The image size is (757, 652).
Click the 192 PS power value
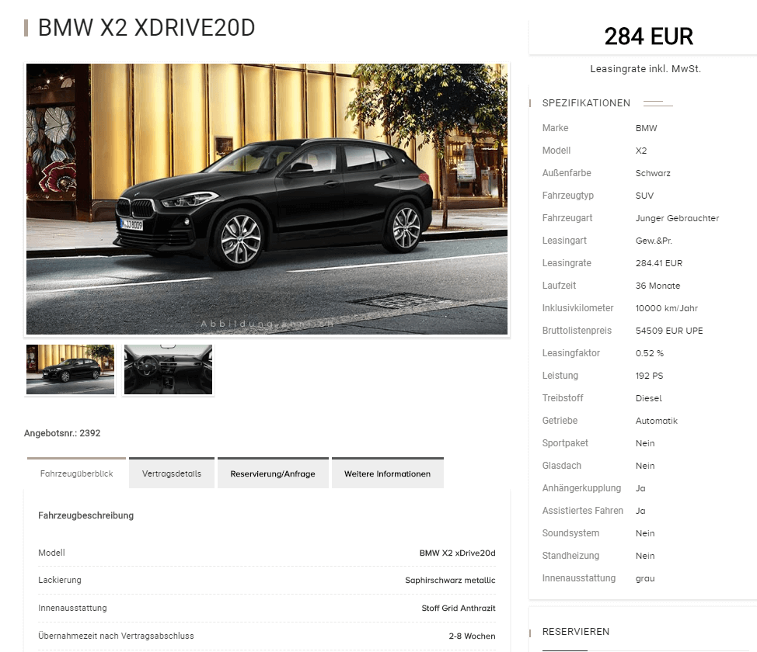(649, 376)
